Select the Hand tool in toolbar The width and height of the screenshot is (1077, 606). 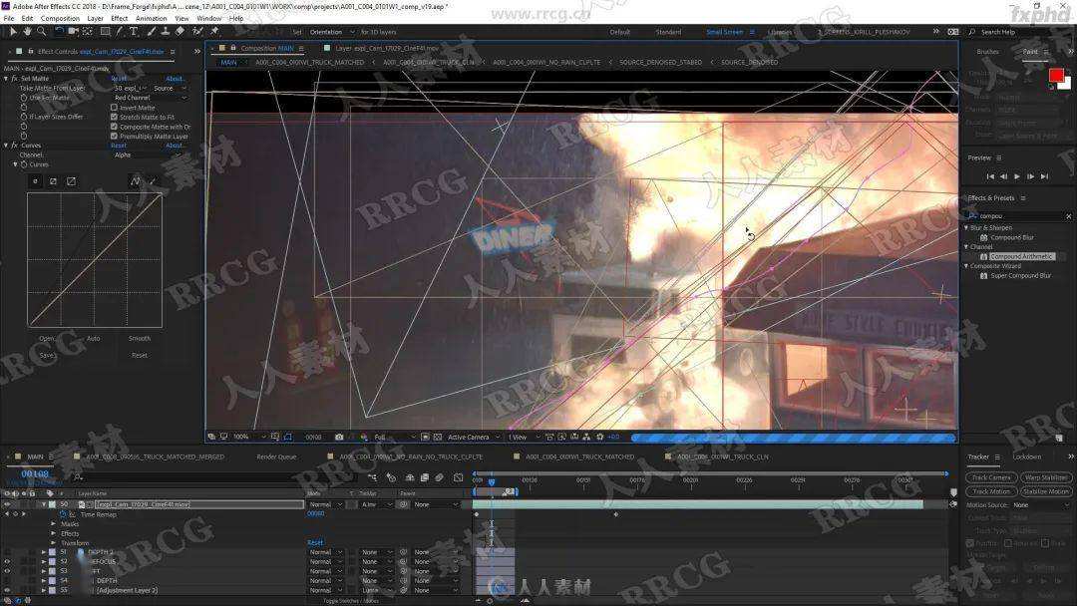click(x=28, y=32)
